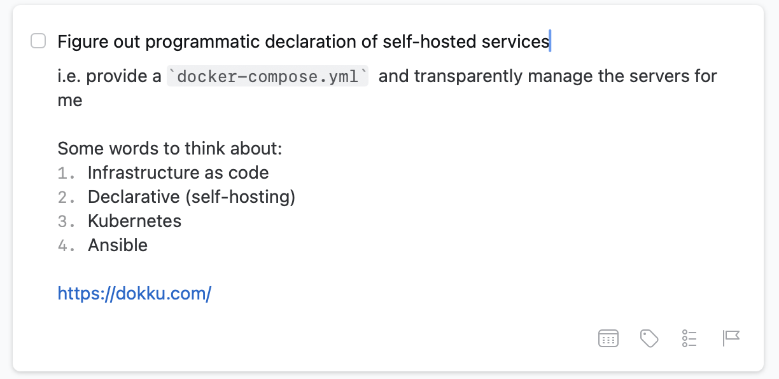Add a tag using the tag icon
The width and height of the screenshot is (779, 379).
point(649,338)
